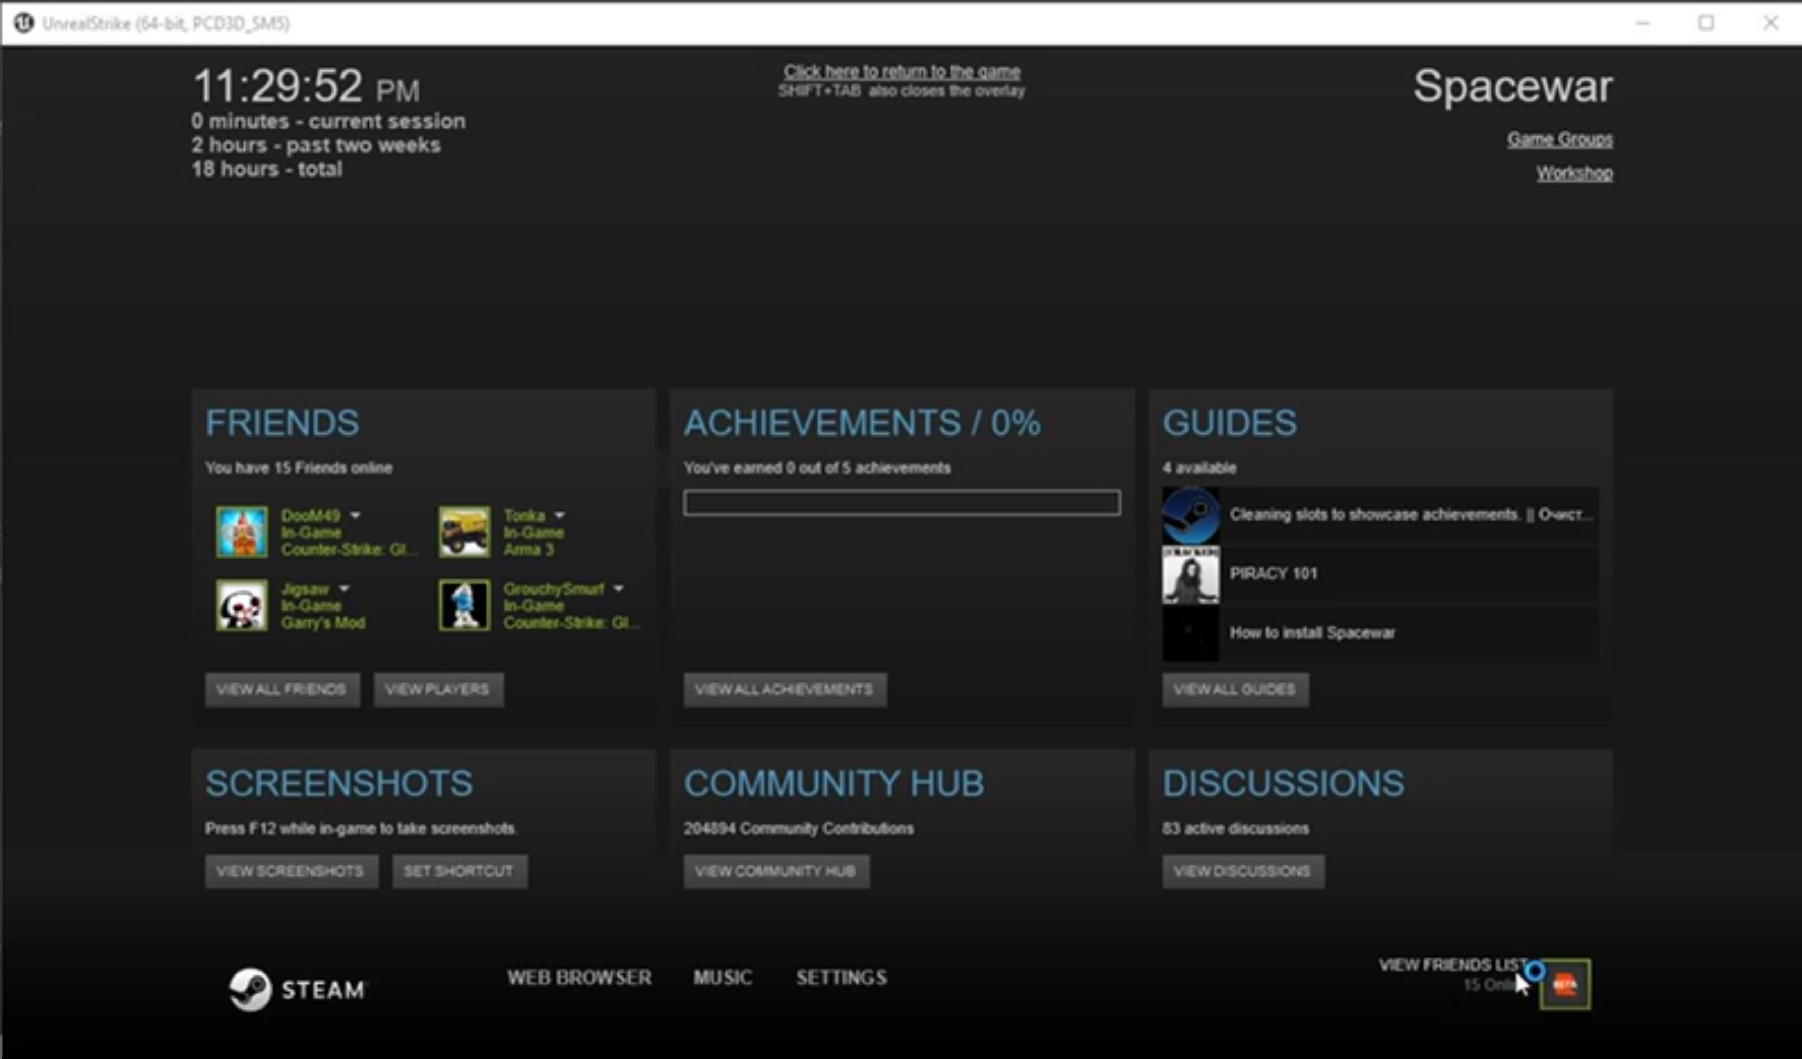Open the How to install Spacewar thumbnail
Image resolution: width=1802 pixels, height=1059 pixels.
tap(1191, 634)
